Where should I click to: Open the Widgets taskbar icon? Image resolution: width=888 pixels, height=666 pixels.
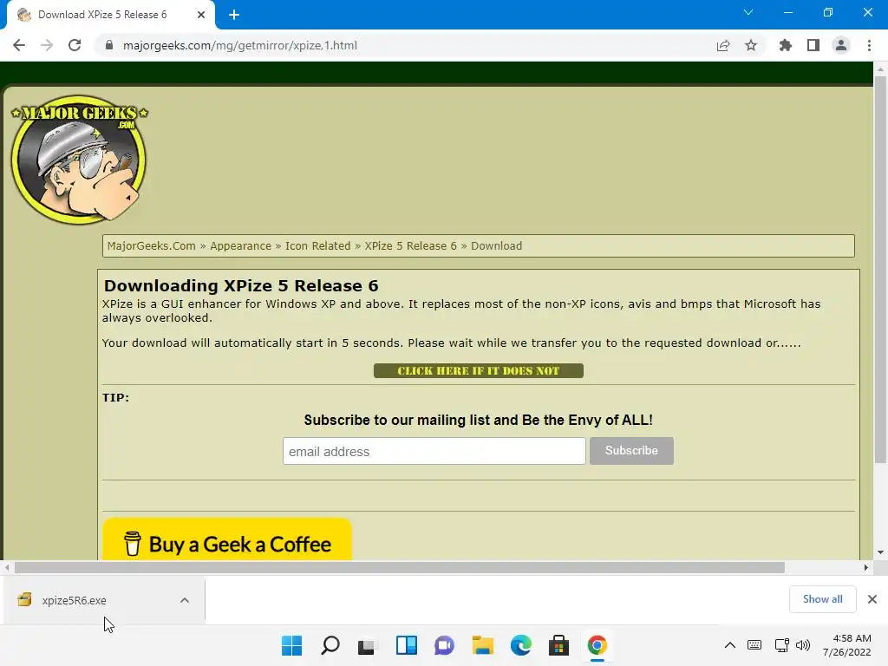[x=406, y=645]
